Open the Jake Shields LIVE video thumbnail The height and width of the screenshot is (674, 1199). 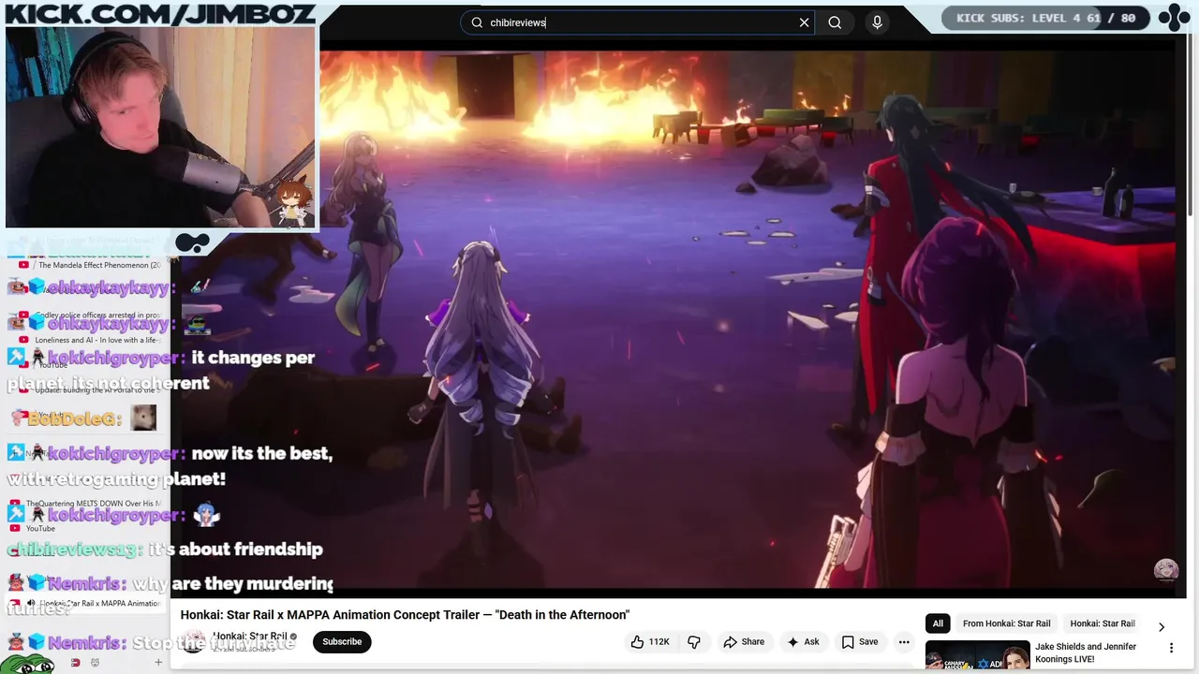pyautogui.click(x=977, y=656)
